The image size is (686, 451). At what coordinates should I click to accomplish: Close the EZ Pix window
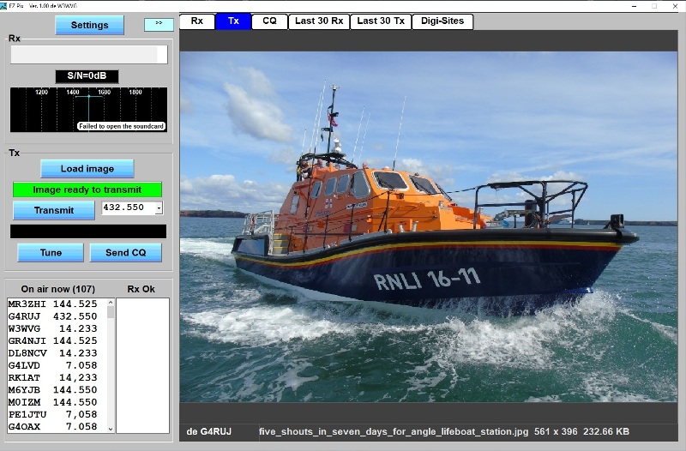675,6
